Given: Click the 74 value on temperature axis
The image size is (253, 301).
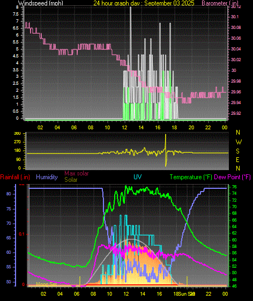Looking at the screenshot, I should pyautogui.click(x=234, y=194).
